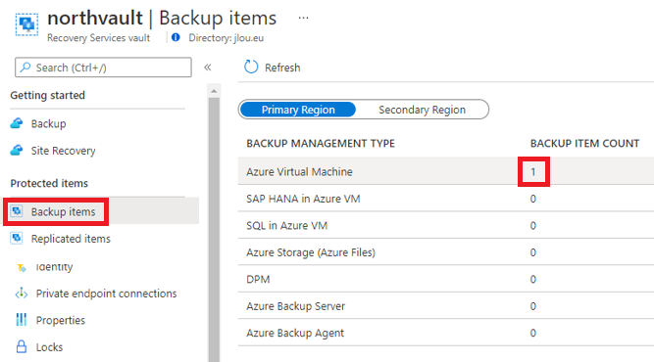
Task: Open the Backup cloud icon under Getting started
Action: (x=17, y=123)
